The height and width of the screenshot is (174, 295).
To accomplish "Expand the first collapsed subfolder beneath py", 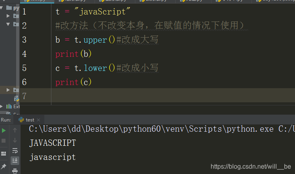I will pyautogui.click(x=8, y=16).
